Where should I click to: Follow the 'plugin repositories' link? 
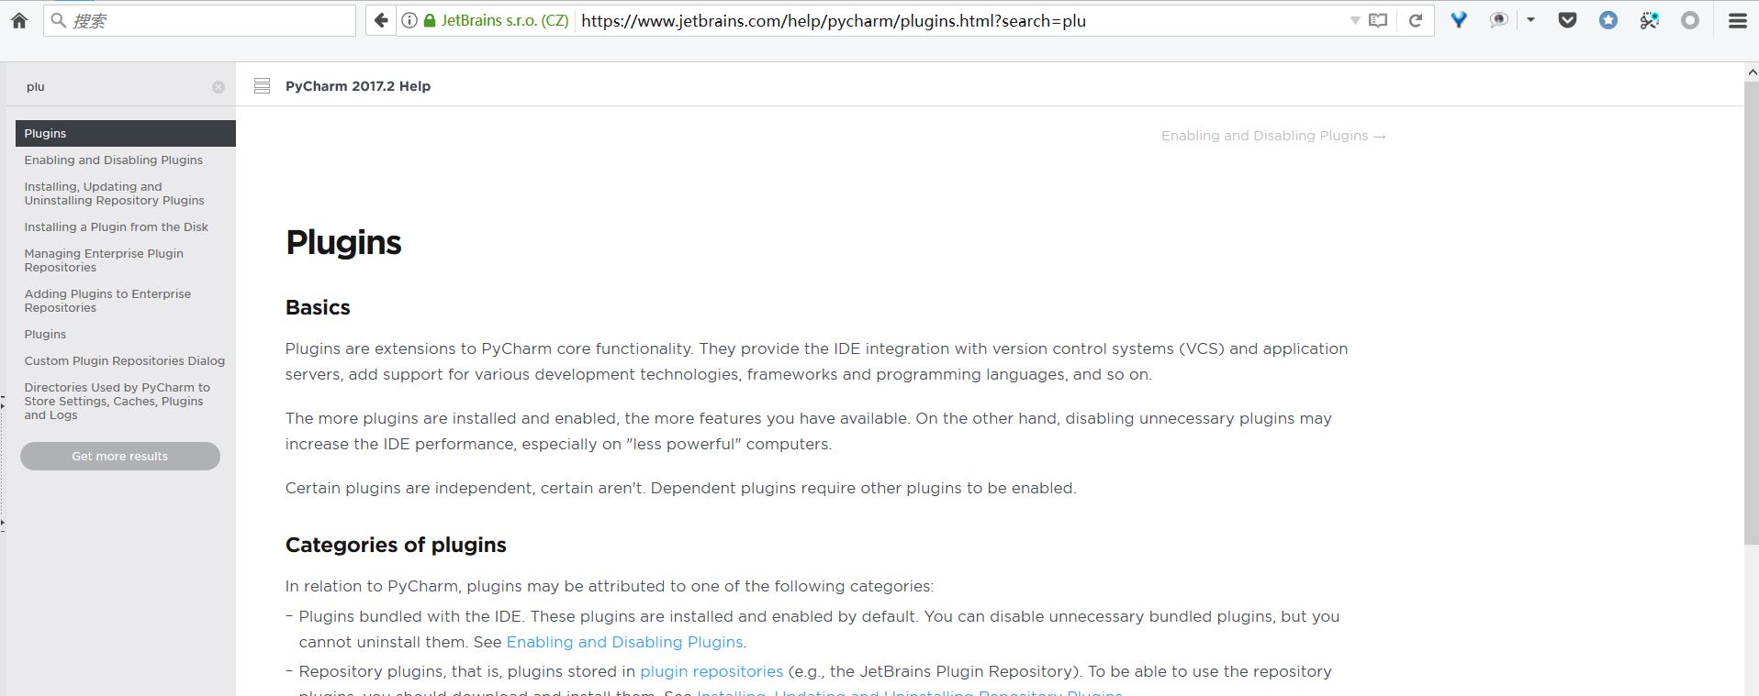(x=711, y=671)
